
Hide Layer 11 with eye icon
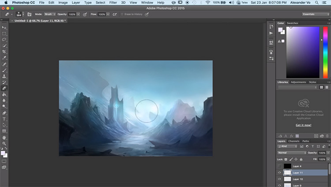[279, 172]
